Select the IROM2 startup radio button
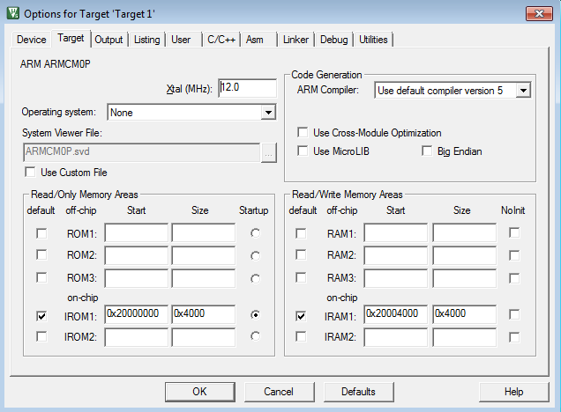561x412 pixels. (x=255, y=336)
